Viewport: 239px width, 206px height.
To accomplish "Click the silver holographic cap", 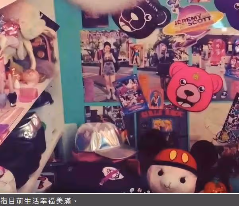I will (x=105, y=140).
